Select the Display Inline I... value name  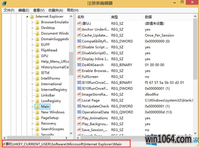point(95,59)
